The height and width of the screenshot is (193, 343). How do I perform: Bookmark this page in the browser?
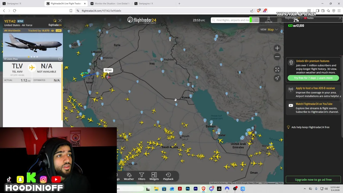(71, 11)
